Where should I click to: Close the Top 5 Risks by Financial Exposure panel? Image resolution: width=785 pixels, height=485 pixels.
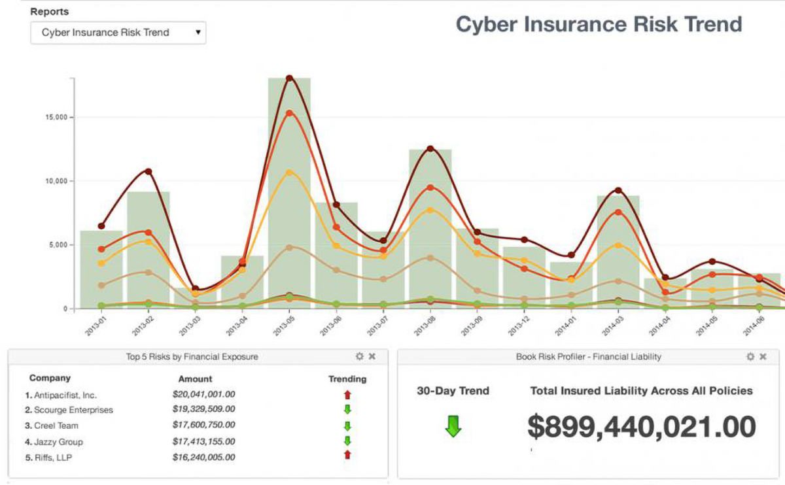click(372, 357)
